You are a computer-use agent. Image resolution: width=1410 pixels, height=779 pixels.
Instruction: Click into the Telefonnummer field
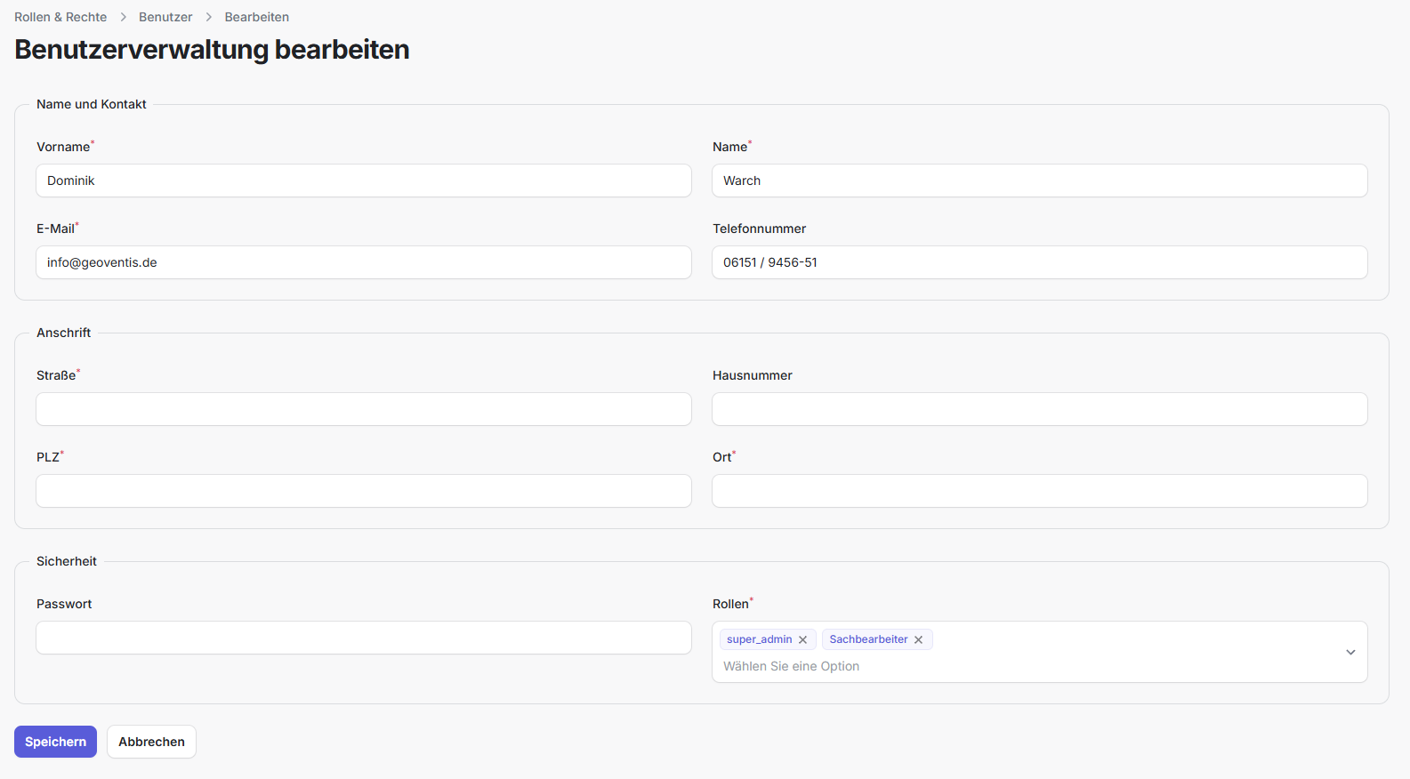1039,262
